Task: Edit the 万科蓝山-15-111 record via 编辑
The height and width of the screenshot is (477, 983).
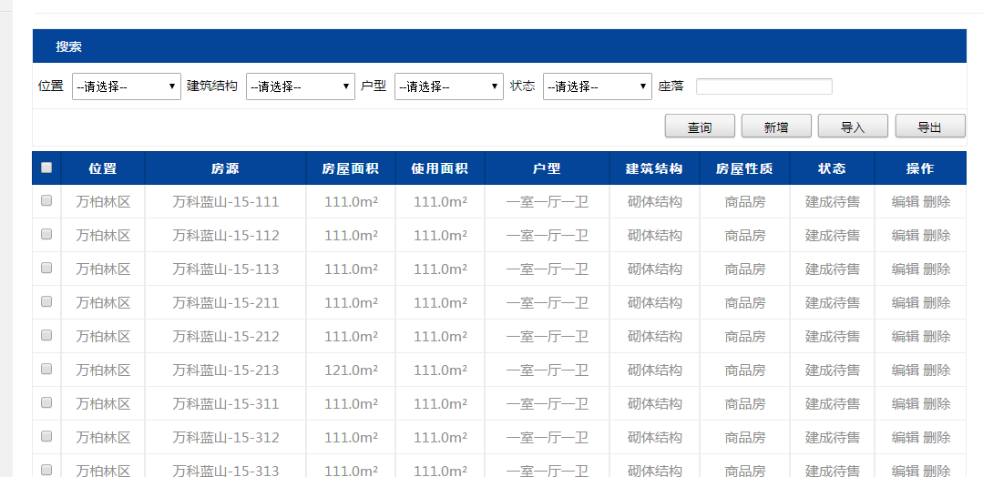Action: tap(906, 202)
